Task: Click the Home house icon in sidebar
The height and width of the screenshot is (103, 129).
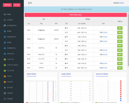Action: click(x=5, y=14)
